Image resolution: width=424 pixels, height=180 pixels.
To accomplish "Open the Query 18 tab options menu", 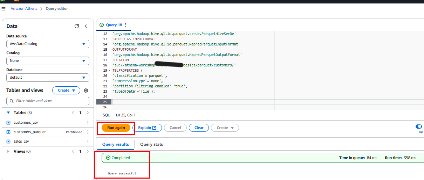I will tap(125, 25).
